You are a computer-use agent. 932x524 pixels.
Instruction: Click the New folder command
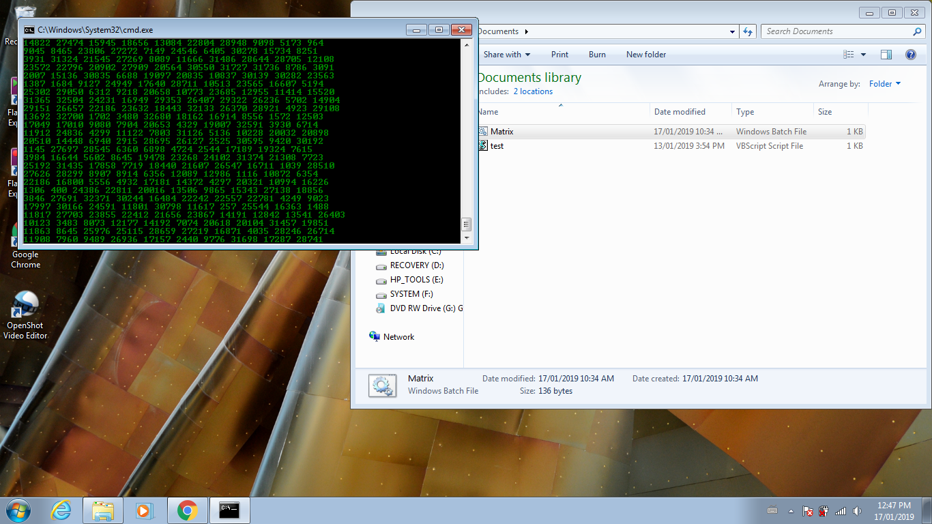(x=645, y=55)
